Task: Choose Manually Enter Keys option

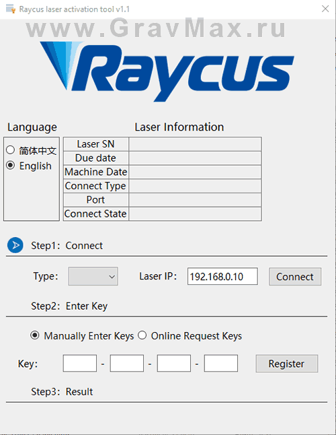Action: coord(35,335)
